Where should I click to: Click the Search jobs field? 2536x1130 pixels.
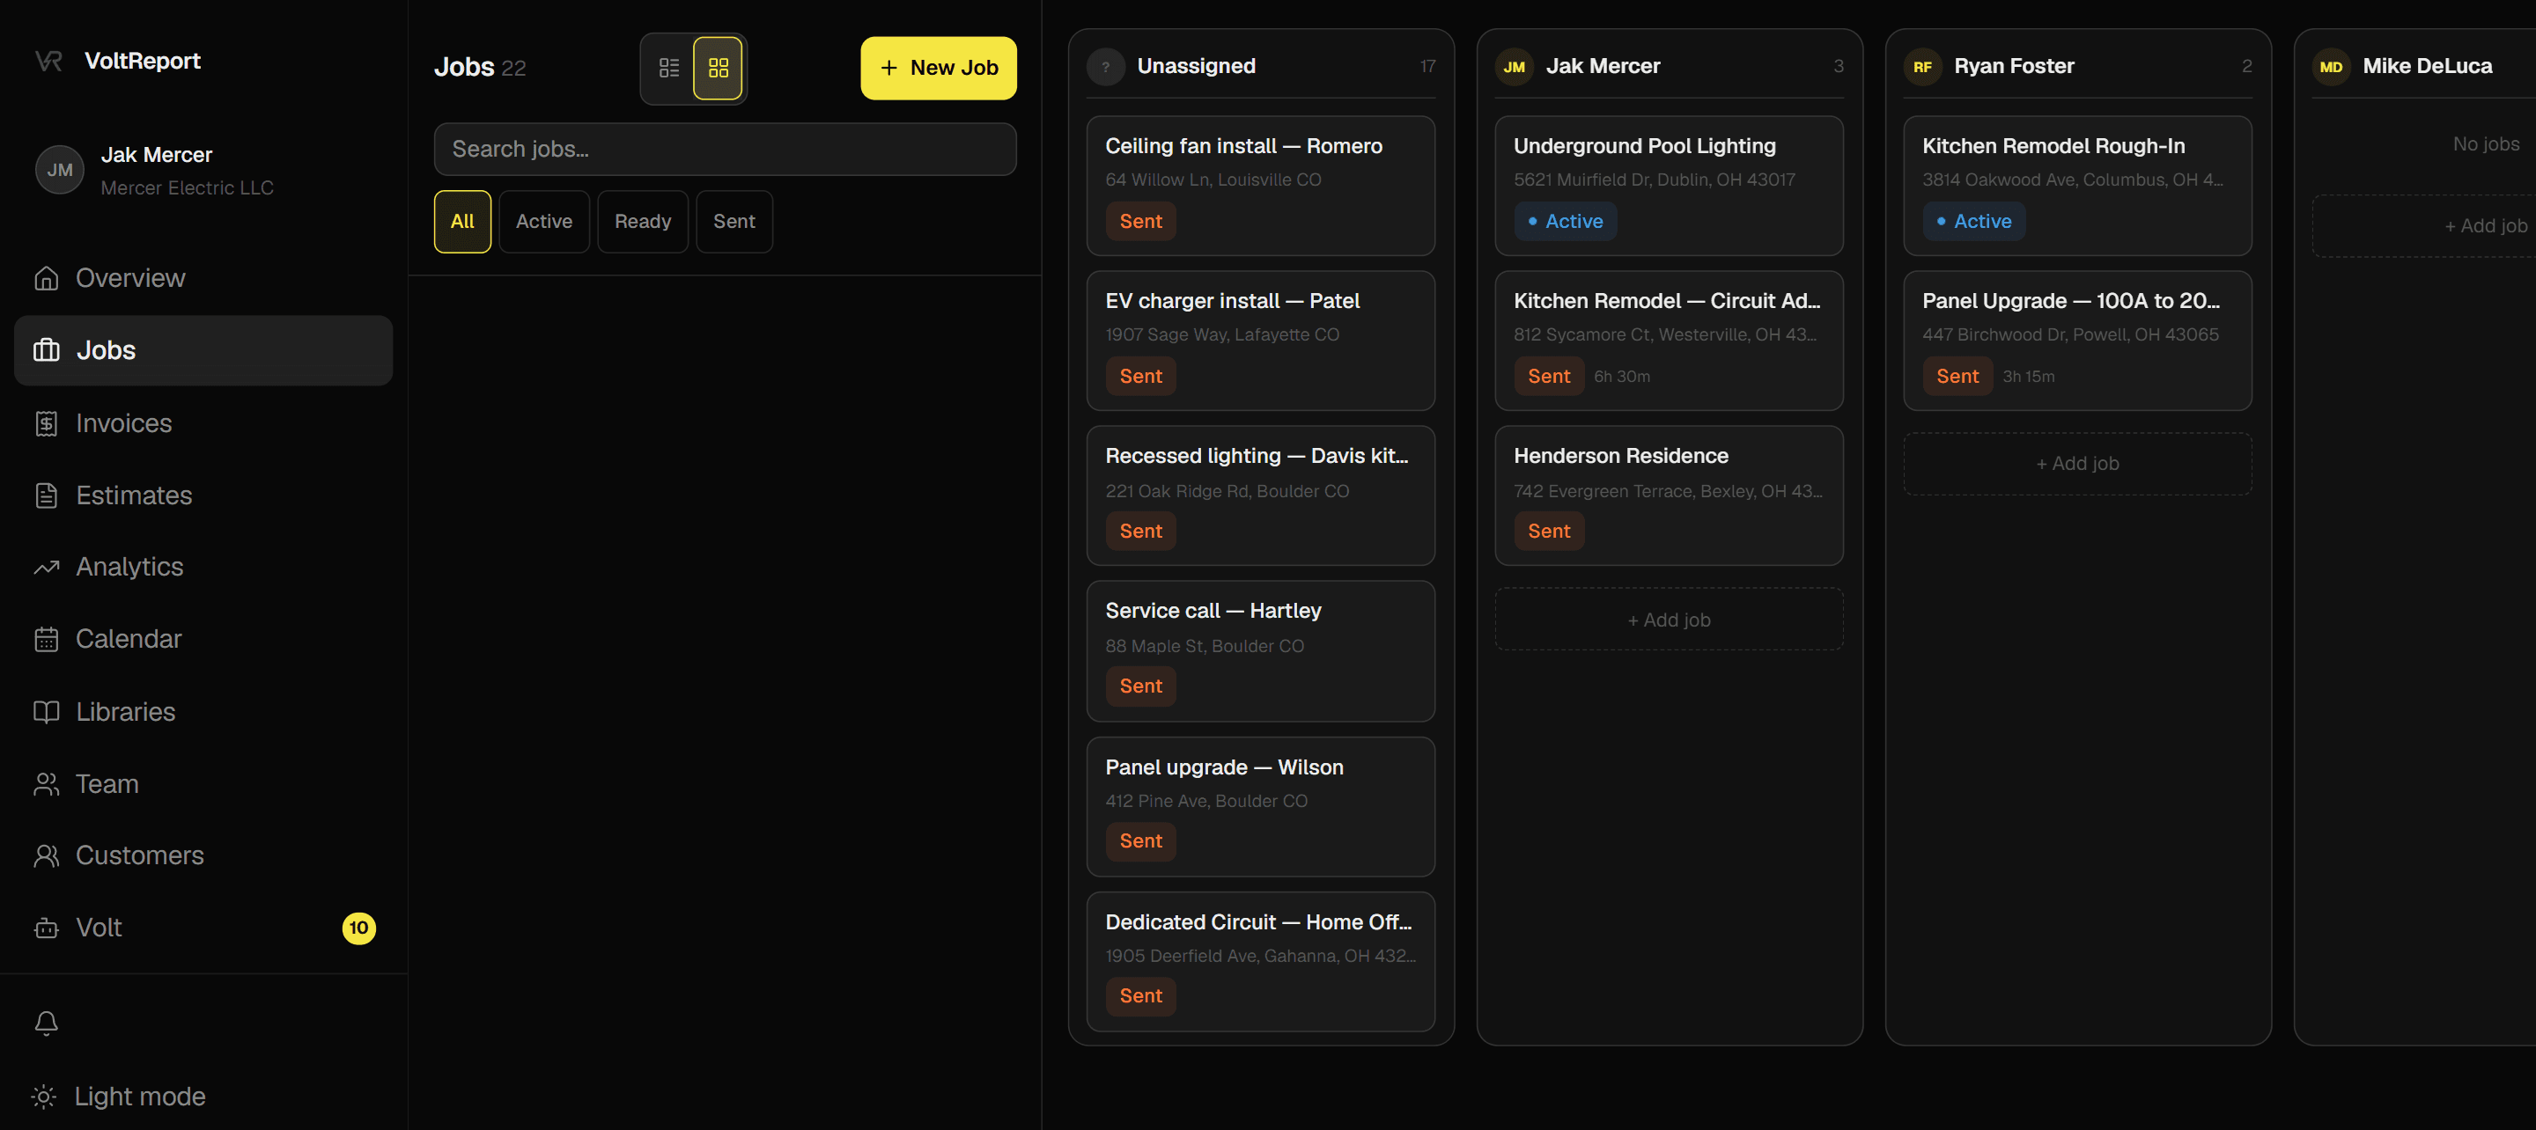pyautogui.click(x=726, y=150)
